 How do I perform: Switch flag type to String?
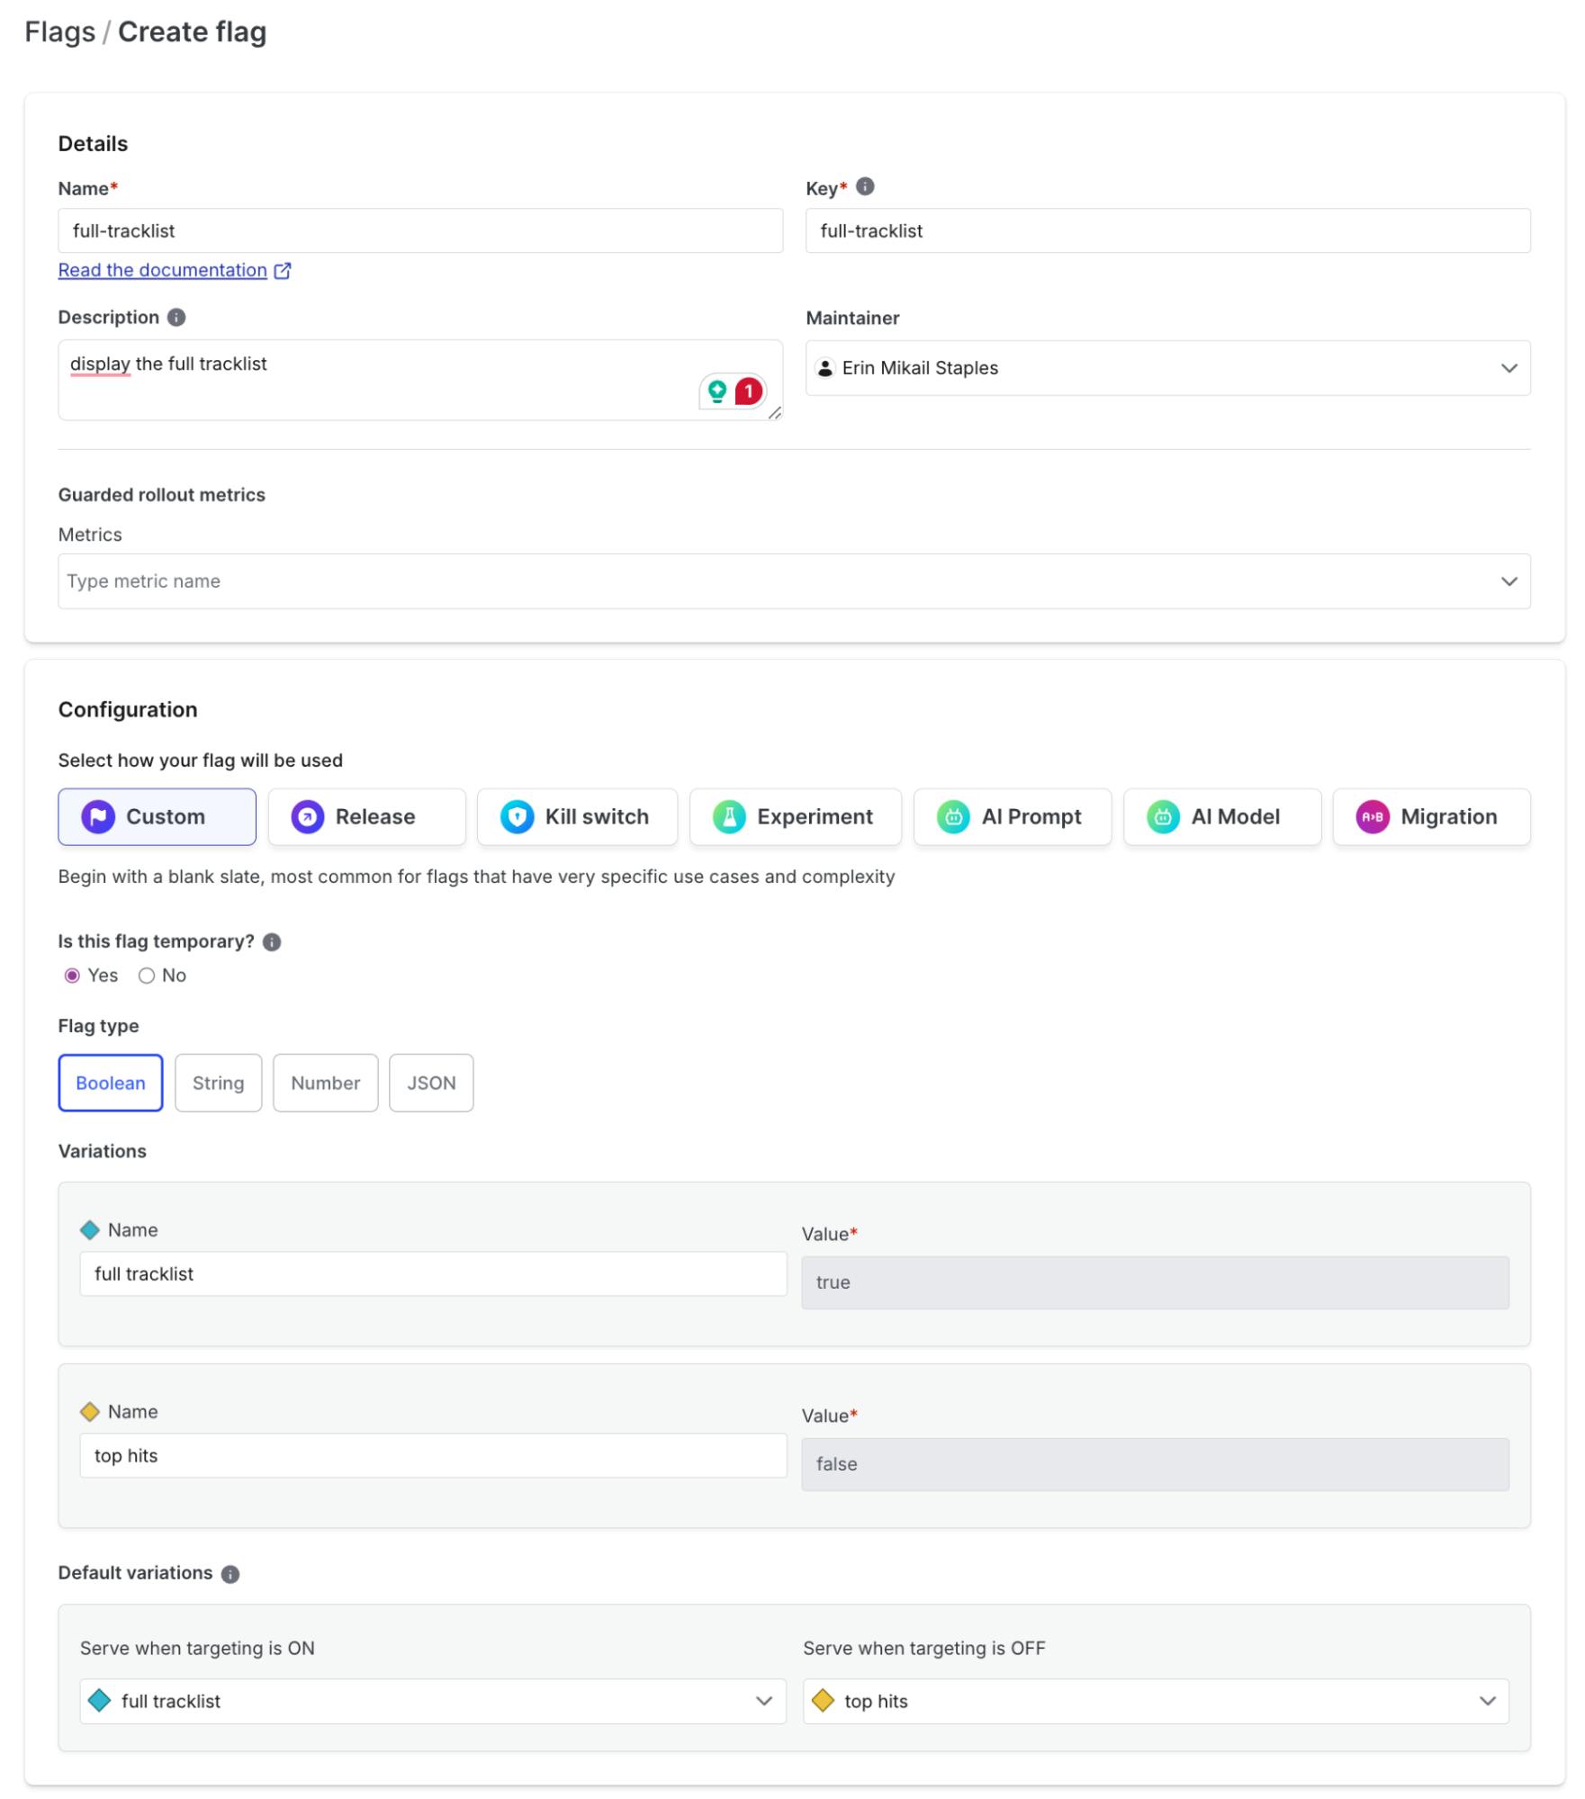coord(218,1084)
